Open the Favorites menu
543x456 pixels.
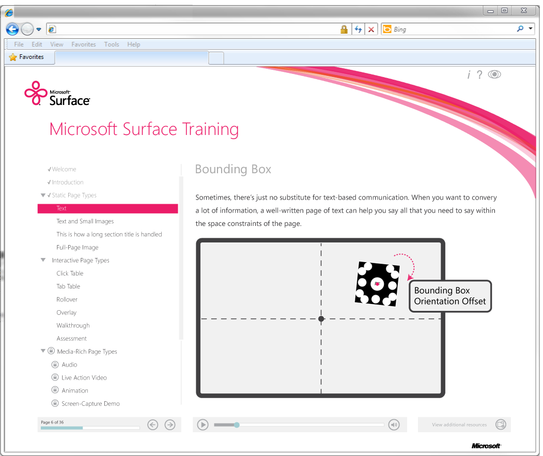click(84, 44)
